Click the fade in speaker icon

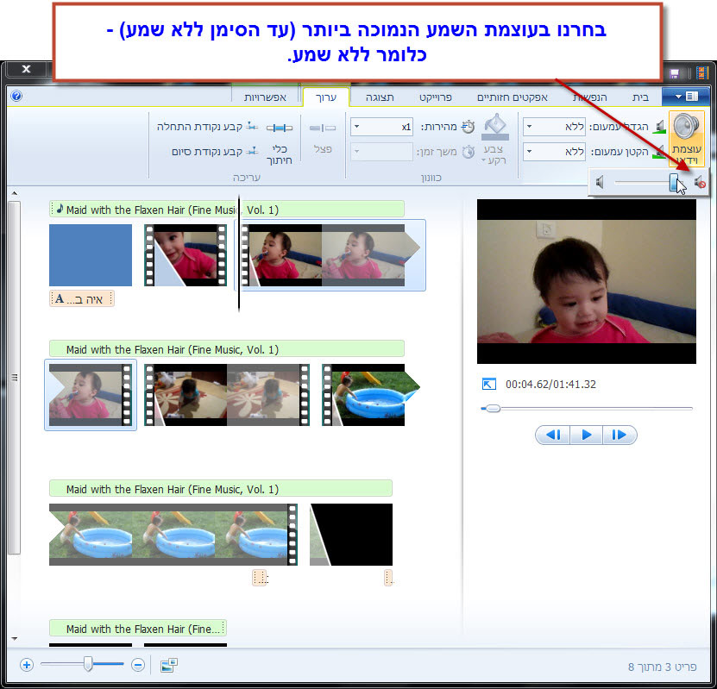click(x=659, y=127)
